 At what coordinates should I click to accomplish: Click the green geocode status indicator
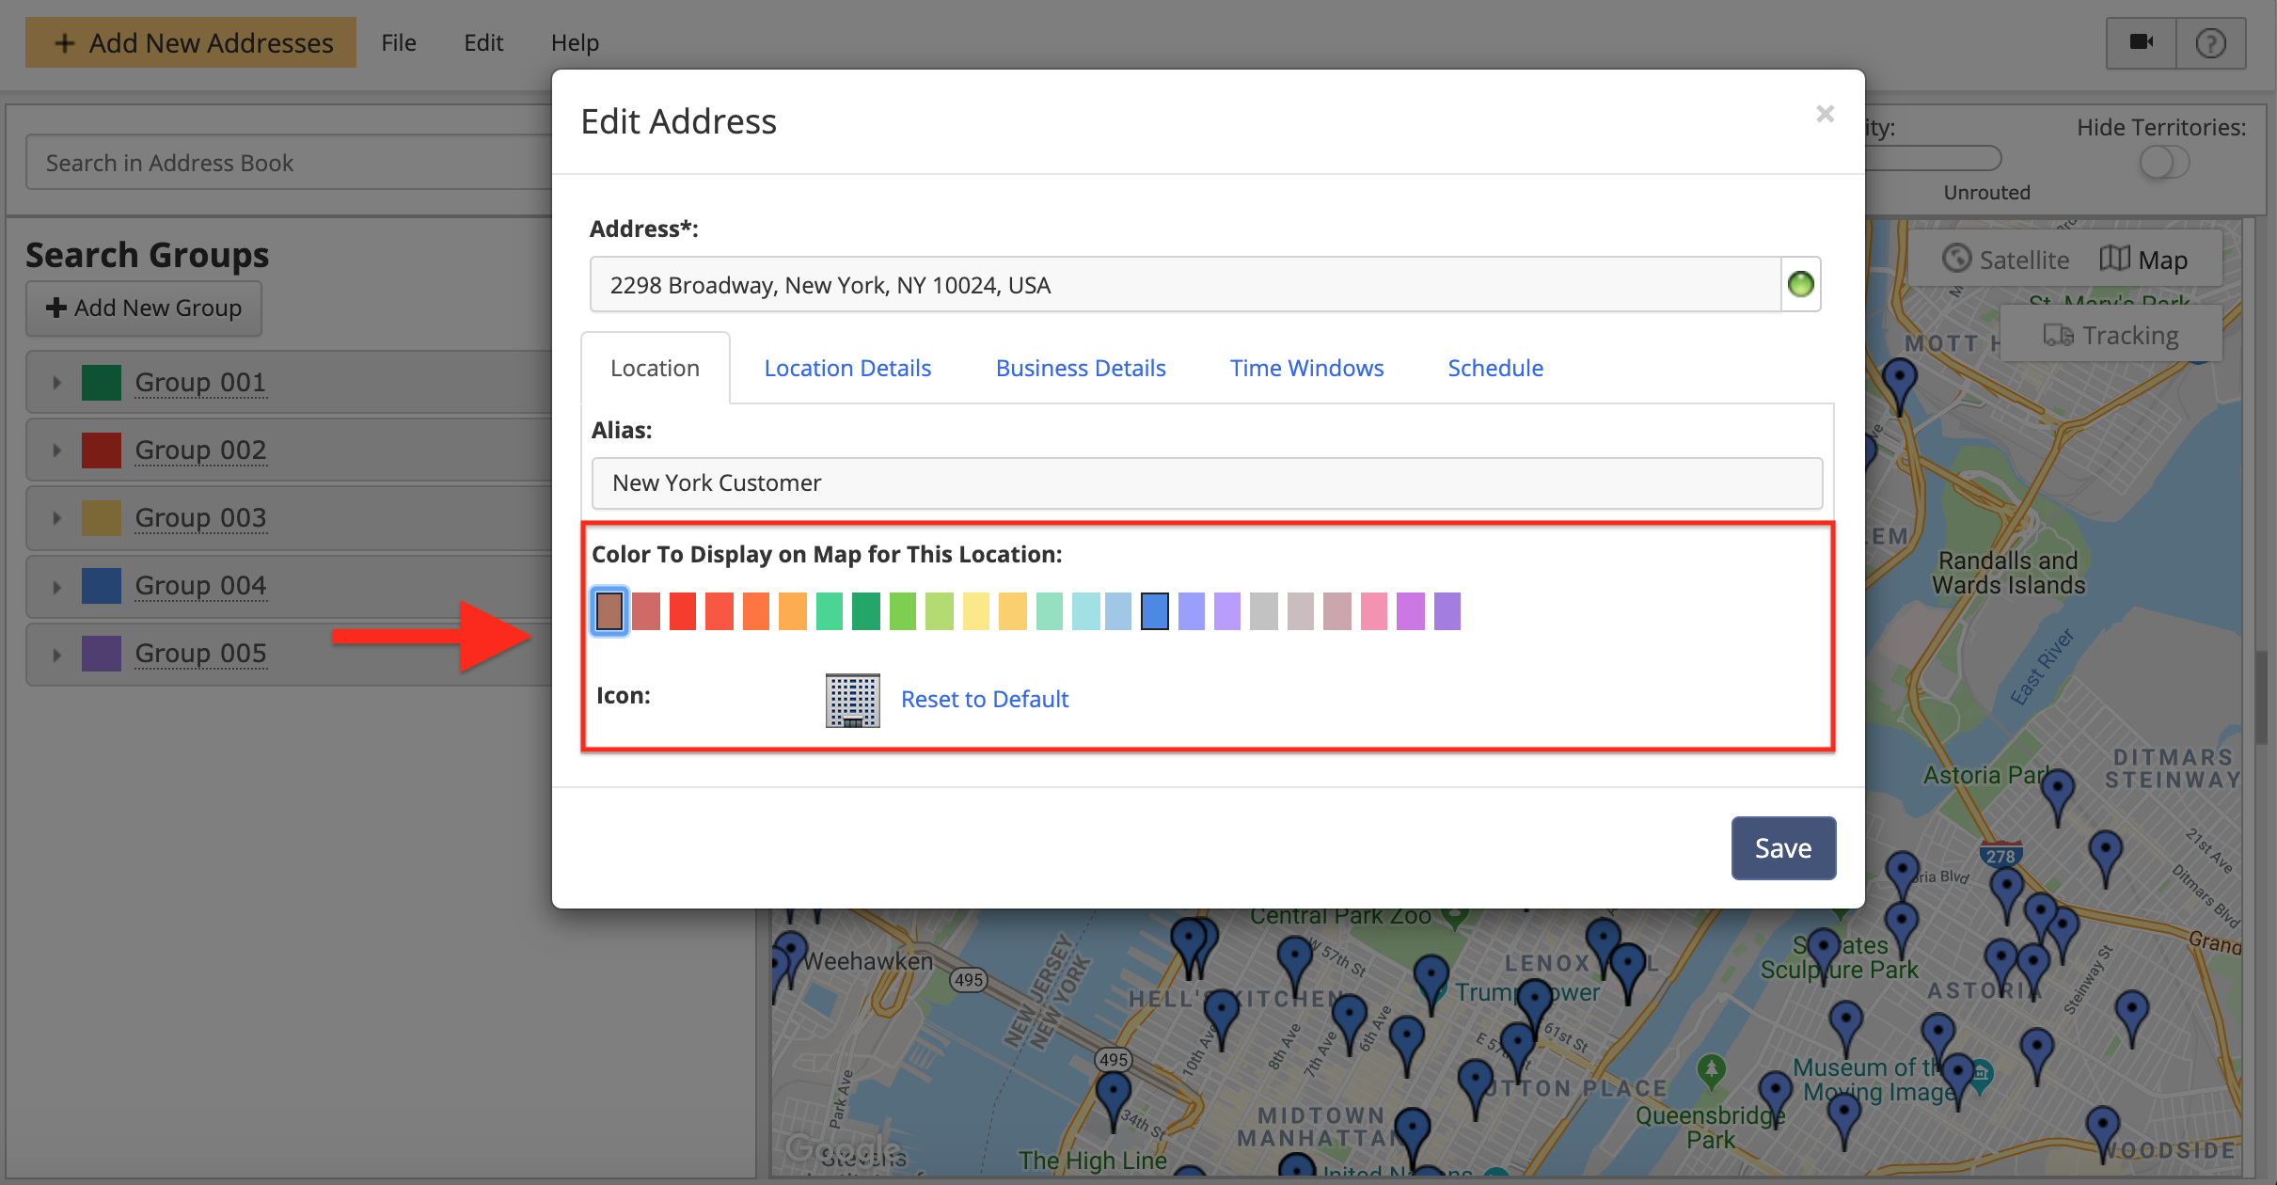click(1800, 284)
